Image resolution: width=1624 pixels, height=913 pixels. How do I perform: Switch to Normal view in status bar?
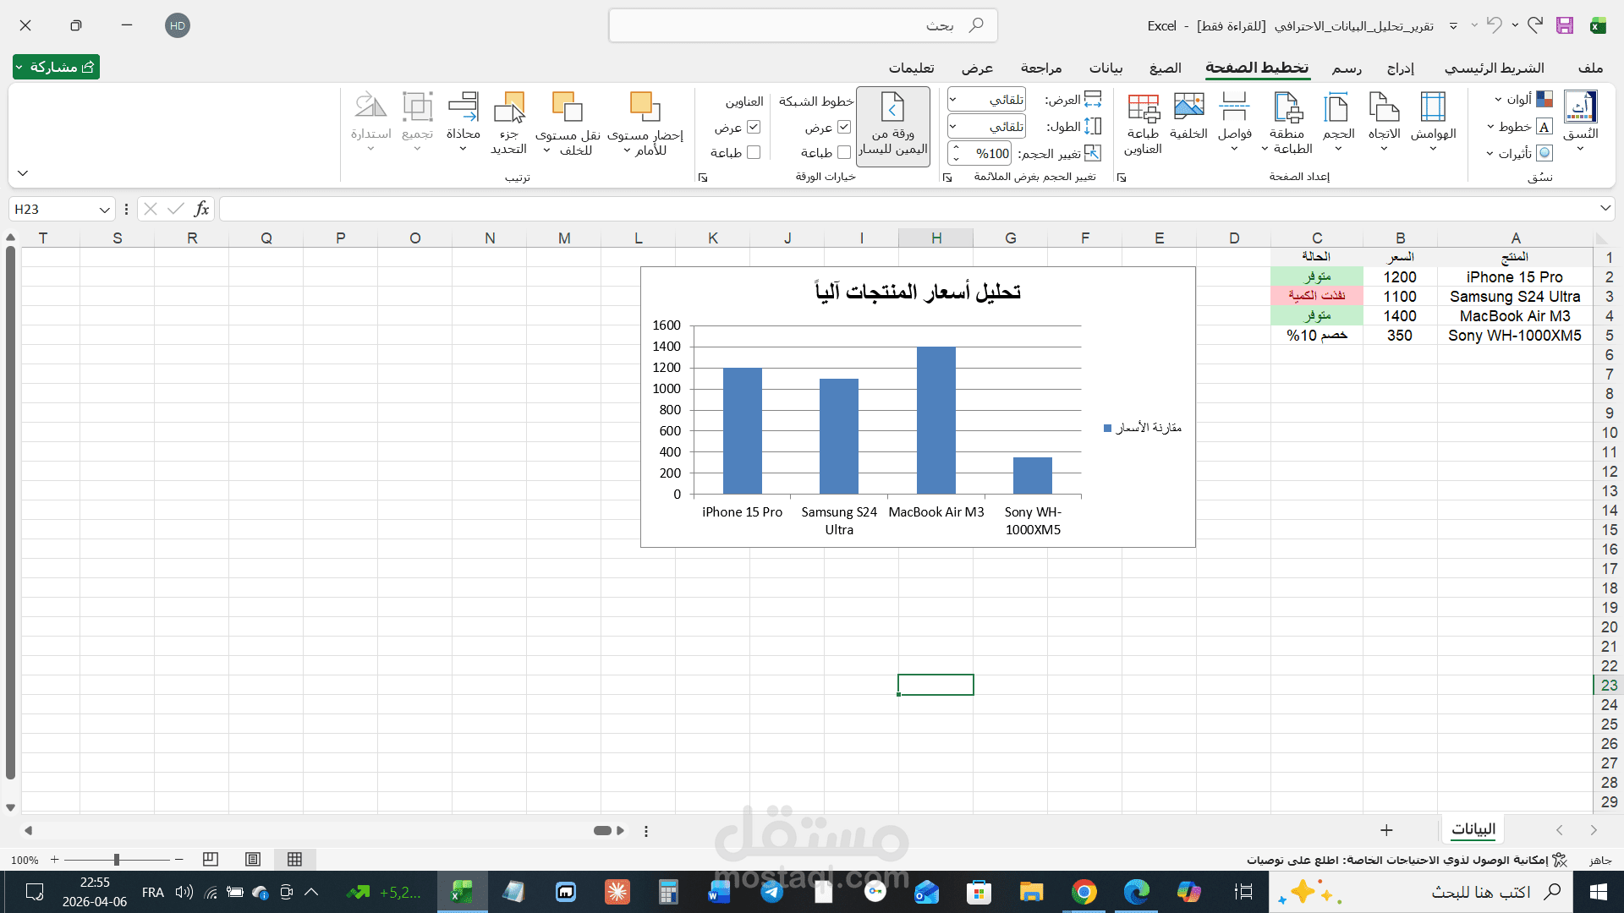point(294,860)
